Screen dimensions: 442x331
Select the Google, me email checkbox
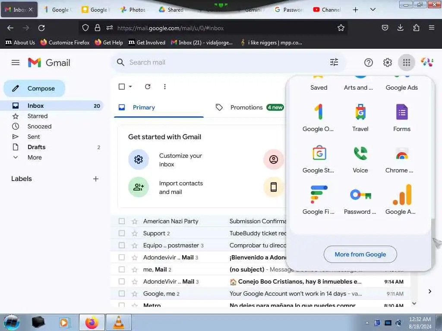click(121, 294)
